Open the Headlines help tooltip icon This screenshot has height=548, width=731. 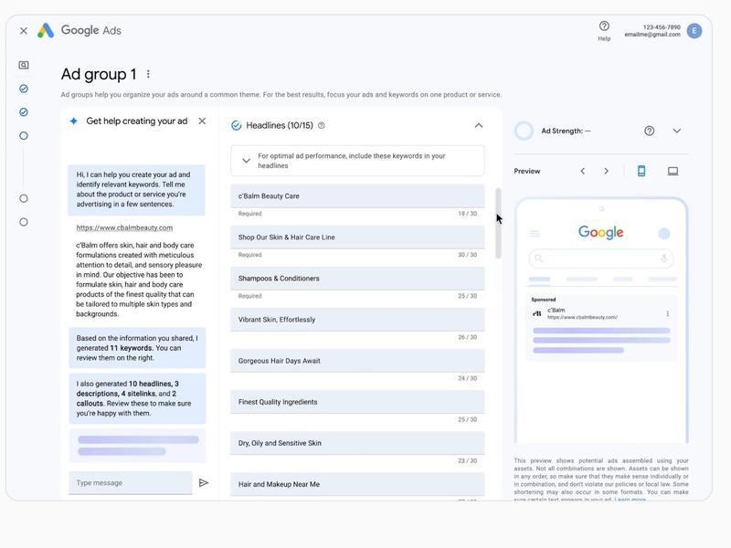click(322, 125)
